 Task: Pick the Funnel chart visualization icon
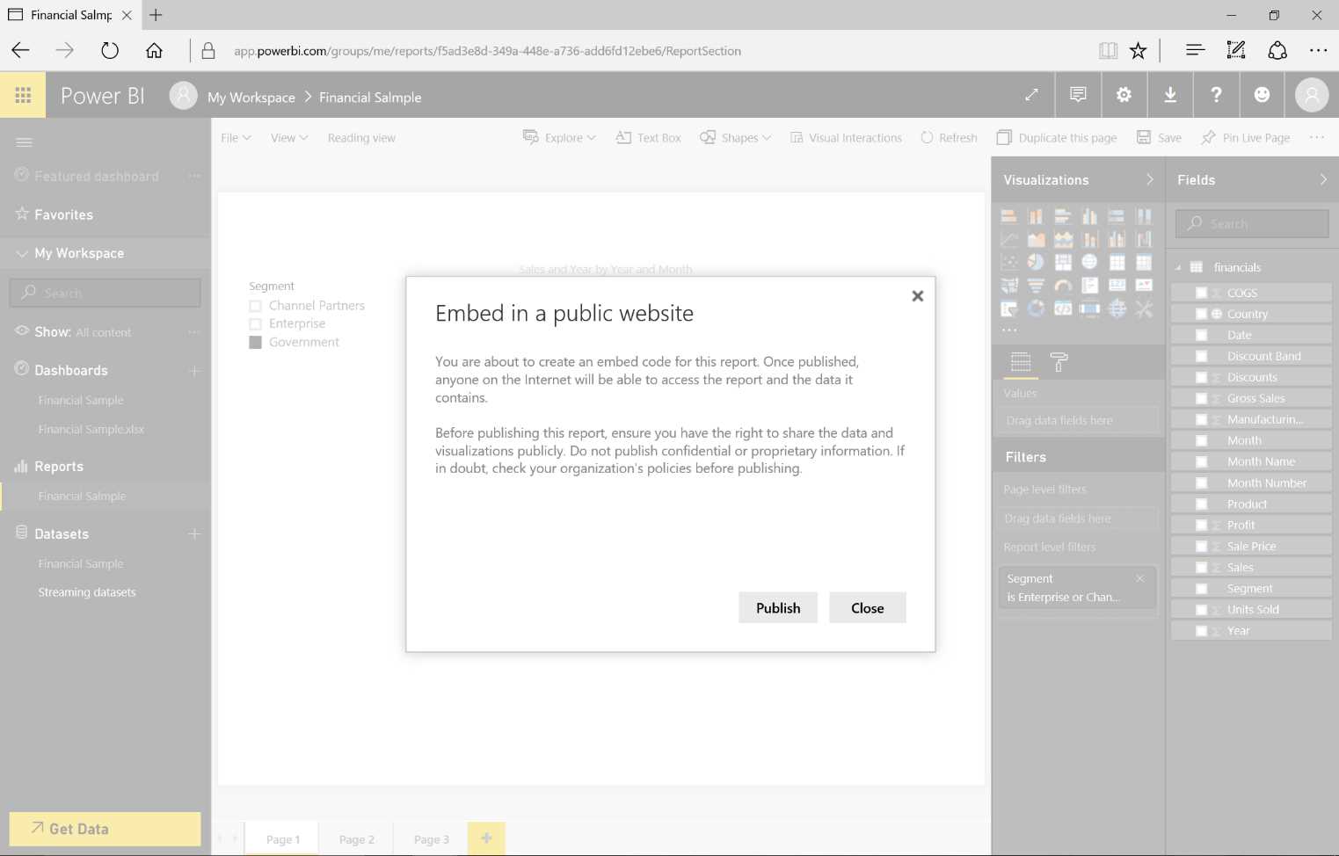[x=1036, y=285]
